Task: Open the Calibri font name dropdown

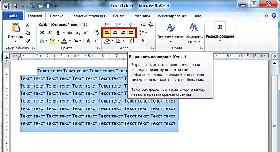Action: tap(80, 25)
